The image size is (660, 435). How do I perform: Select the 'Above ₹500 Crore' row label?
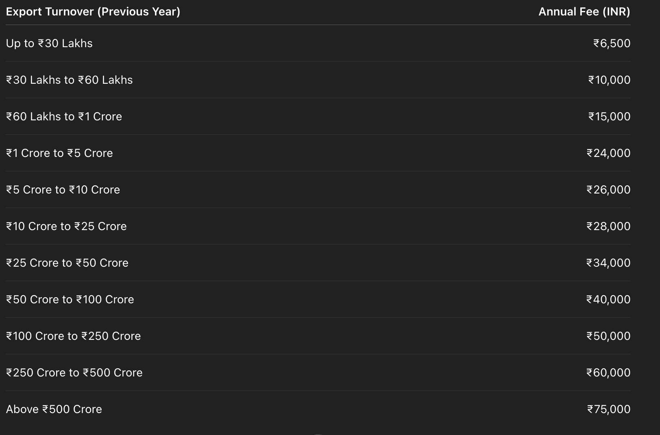coord(54,409)
